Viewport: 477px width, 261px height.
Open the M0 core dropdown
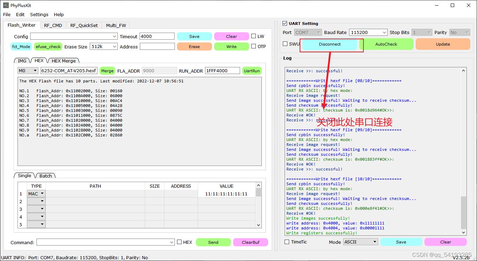[x=28, y=71]
